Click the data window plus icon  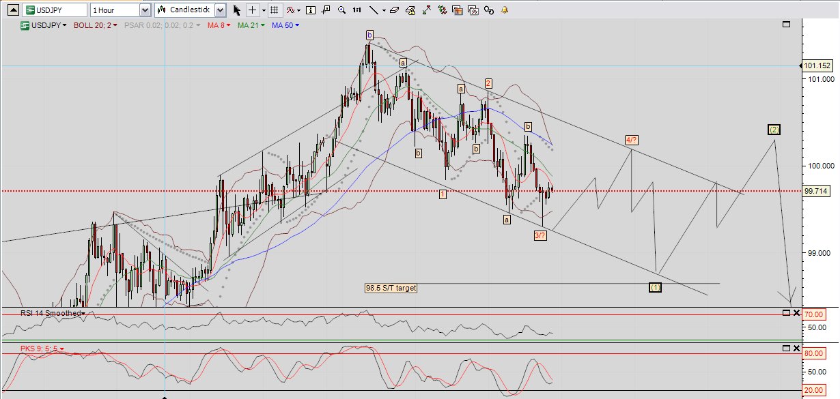pyautogui.click(x=326, y=10)
